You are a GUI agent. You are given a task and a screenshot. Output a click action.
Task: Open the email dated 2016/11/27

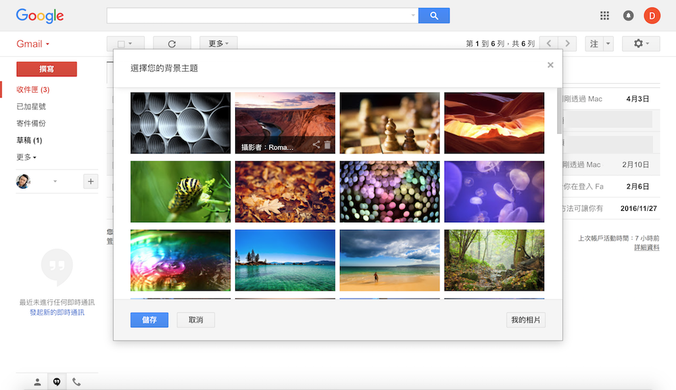point(611,209)
